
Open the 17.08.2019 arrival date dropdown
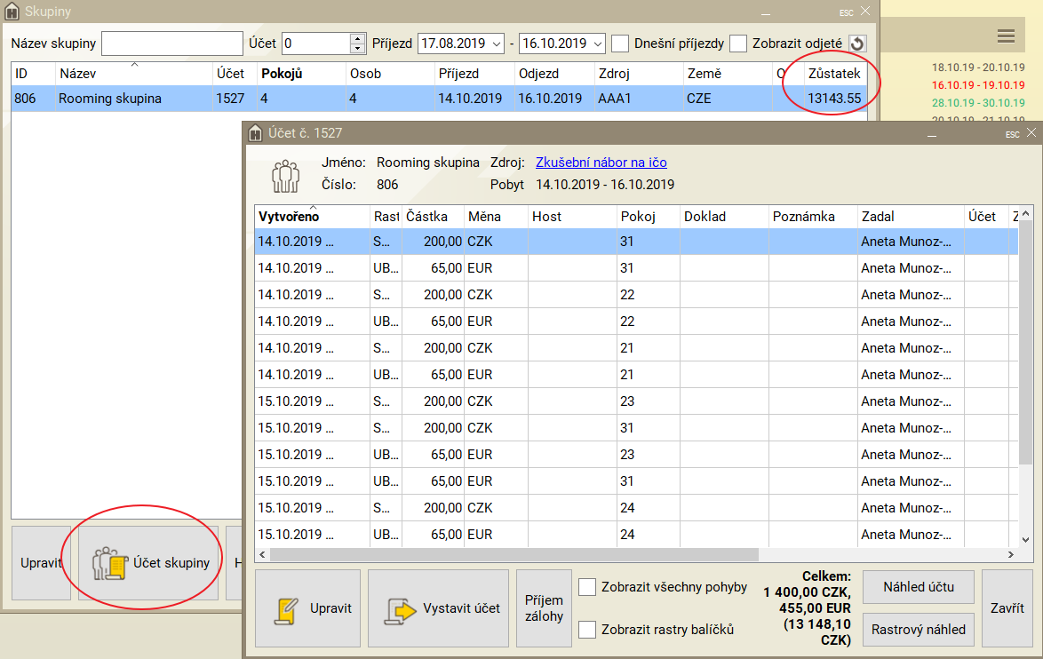point(495,44)
